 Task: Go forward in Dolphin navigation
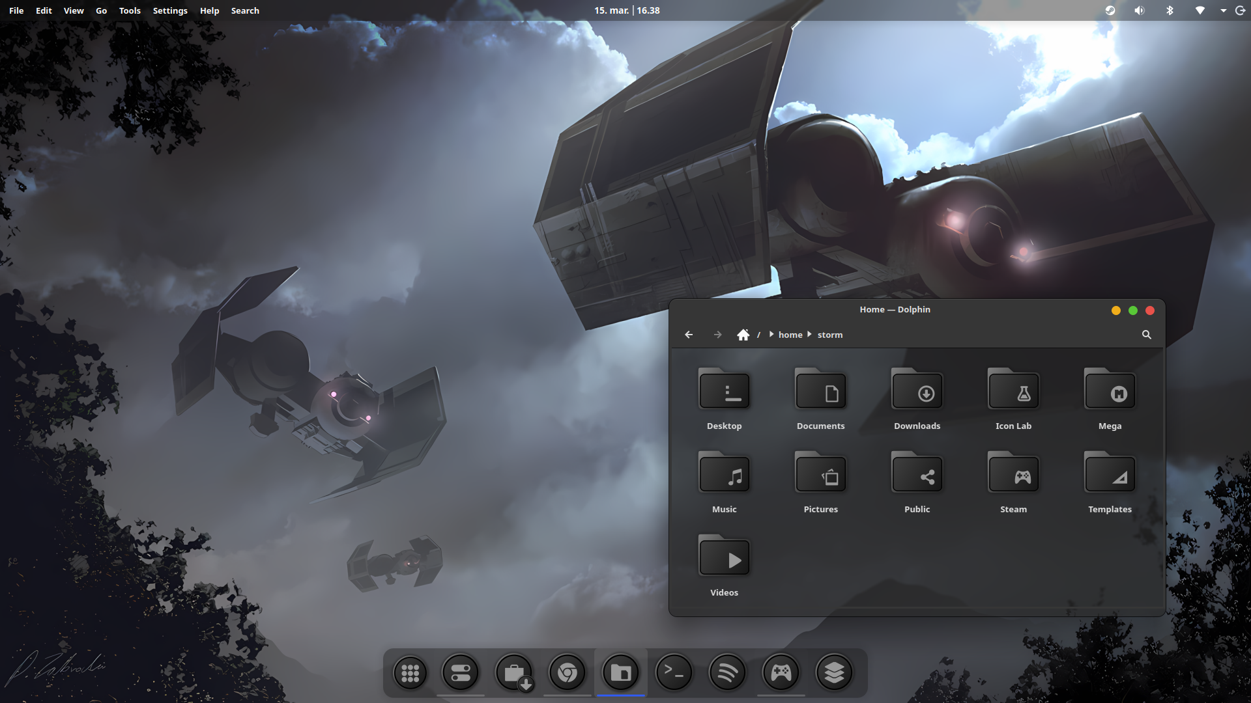click(717, 335)
